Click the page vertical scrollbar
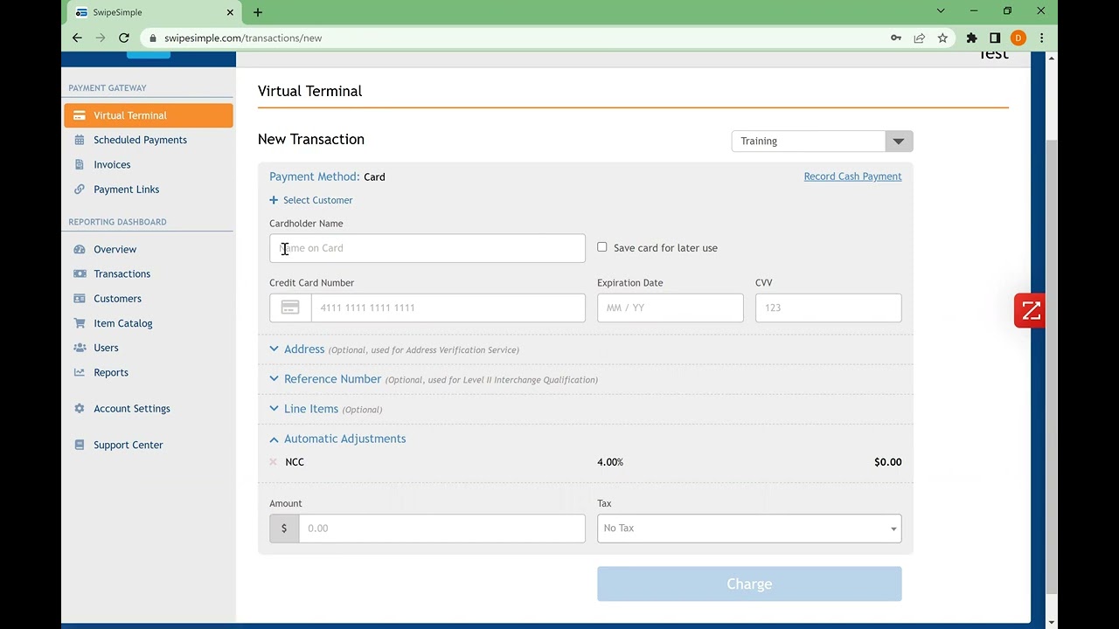Image resolution: width=1119 pixels, height=629 pixels. coord(1051,367)
